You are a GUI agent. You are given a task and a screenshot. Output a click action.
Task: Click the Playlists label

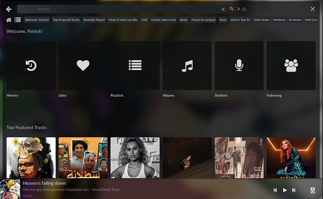coord(117,95)
